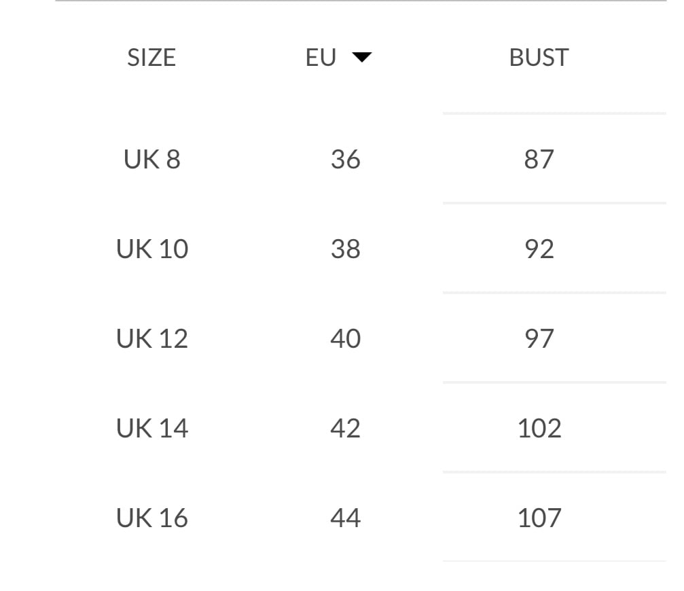
Task: Click EU size 44 cell
Action: pos(345,518)
